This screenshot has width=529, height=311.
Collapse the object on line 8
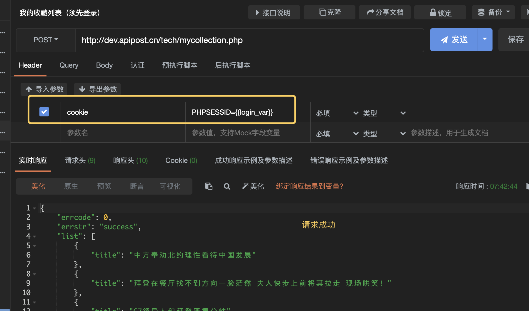(34, 274)
